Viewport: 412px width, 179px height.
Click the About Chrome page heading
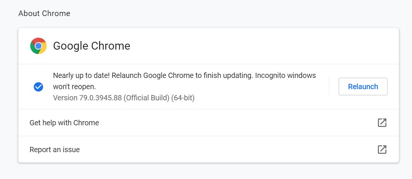point(44,13)
